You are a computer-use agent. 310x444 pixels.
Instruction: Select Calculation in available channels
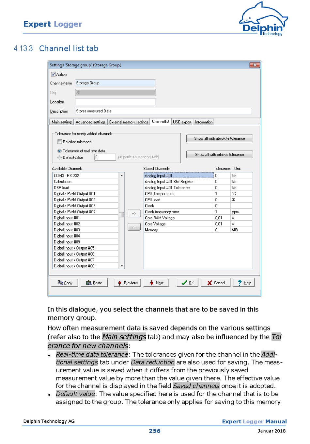(x=86, y=182)
